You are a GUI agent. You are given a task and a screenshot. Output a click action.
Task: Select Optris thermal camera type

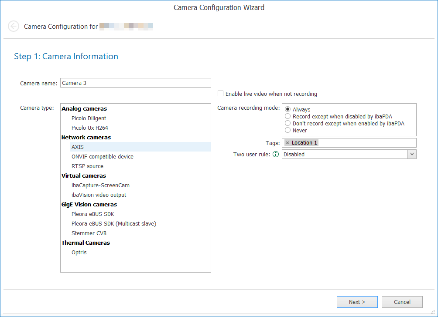[79, 252]
